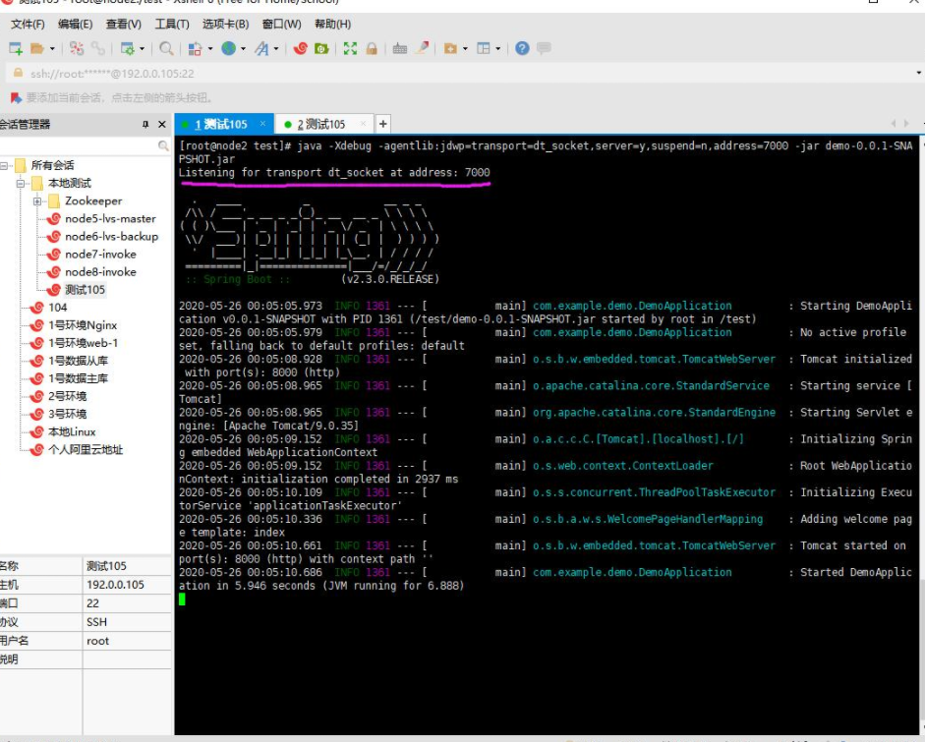Open dropdown beside layout panes icon

498,49
